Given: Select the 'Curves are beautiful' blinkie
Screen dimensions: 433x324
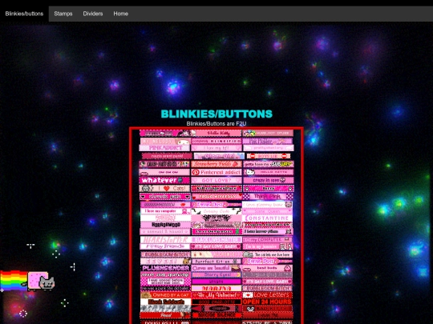Looking at the screenshot, I should [216, 268].
